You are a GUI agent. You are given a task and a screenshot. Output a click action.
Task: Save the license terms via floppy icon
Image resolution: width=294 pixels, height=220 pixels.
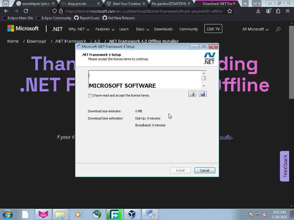click(x=202, y=94)
